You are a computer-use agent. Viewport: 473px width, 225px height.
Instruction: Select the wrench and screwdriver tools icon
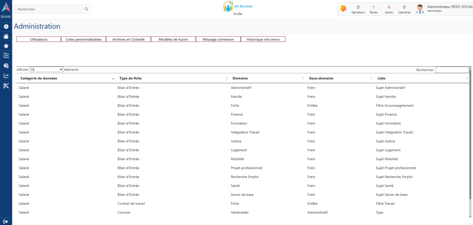coord(6,86)
